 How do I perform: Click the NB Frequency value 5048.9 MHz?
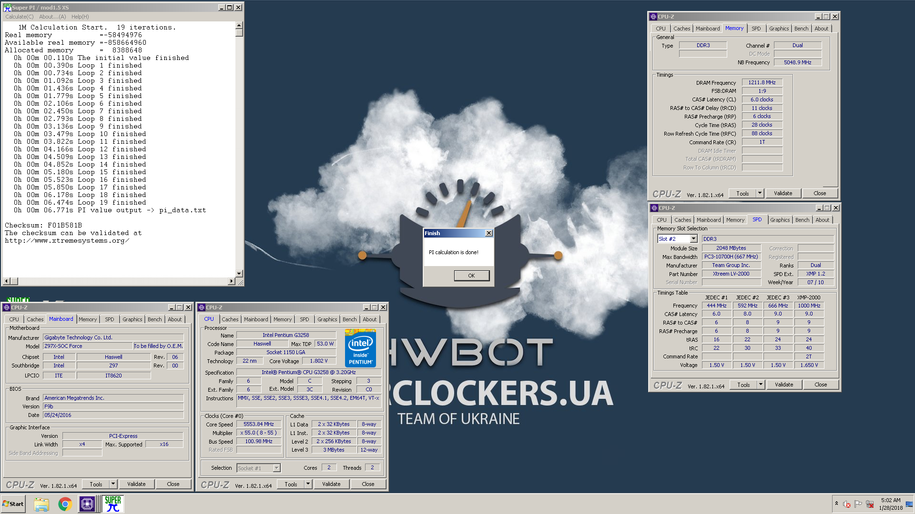click(x=797, y=62)
